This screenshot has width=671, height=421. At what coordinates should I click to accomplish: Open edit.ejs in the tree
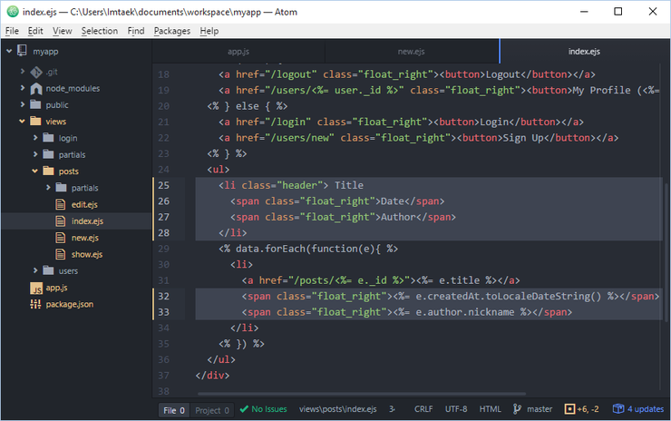(84, 205)
